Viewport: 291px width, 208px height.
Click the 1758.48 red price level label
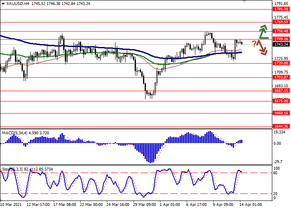281,31
